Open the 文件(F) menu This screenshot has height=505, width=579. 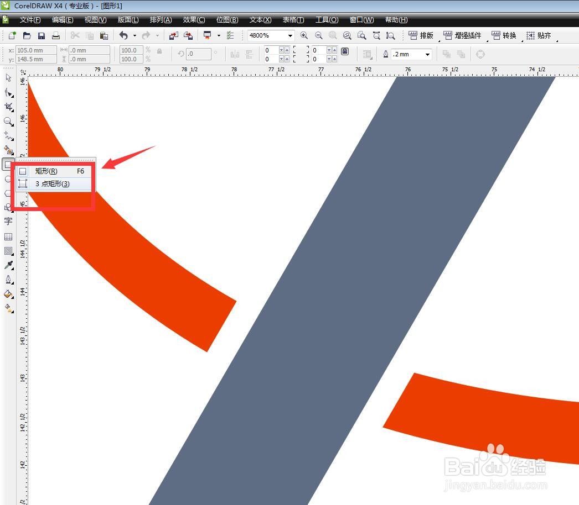[30, 19]
